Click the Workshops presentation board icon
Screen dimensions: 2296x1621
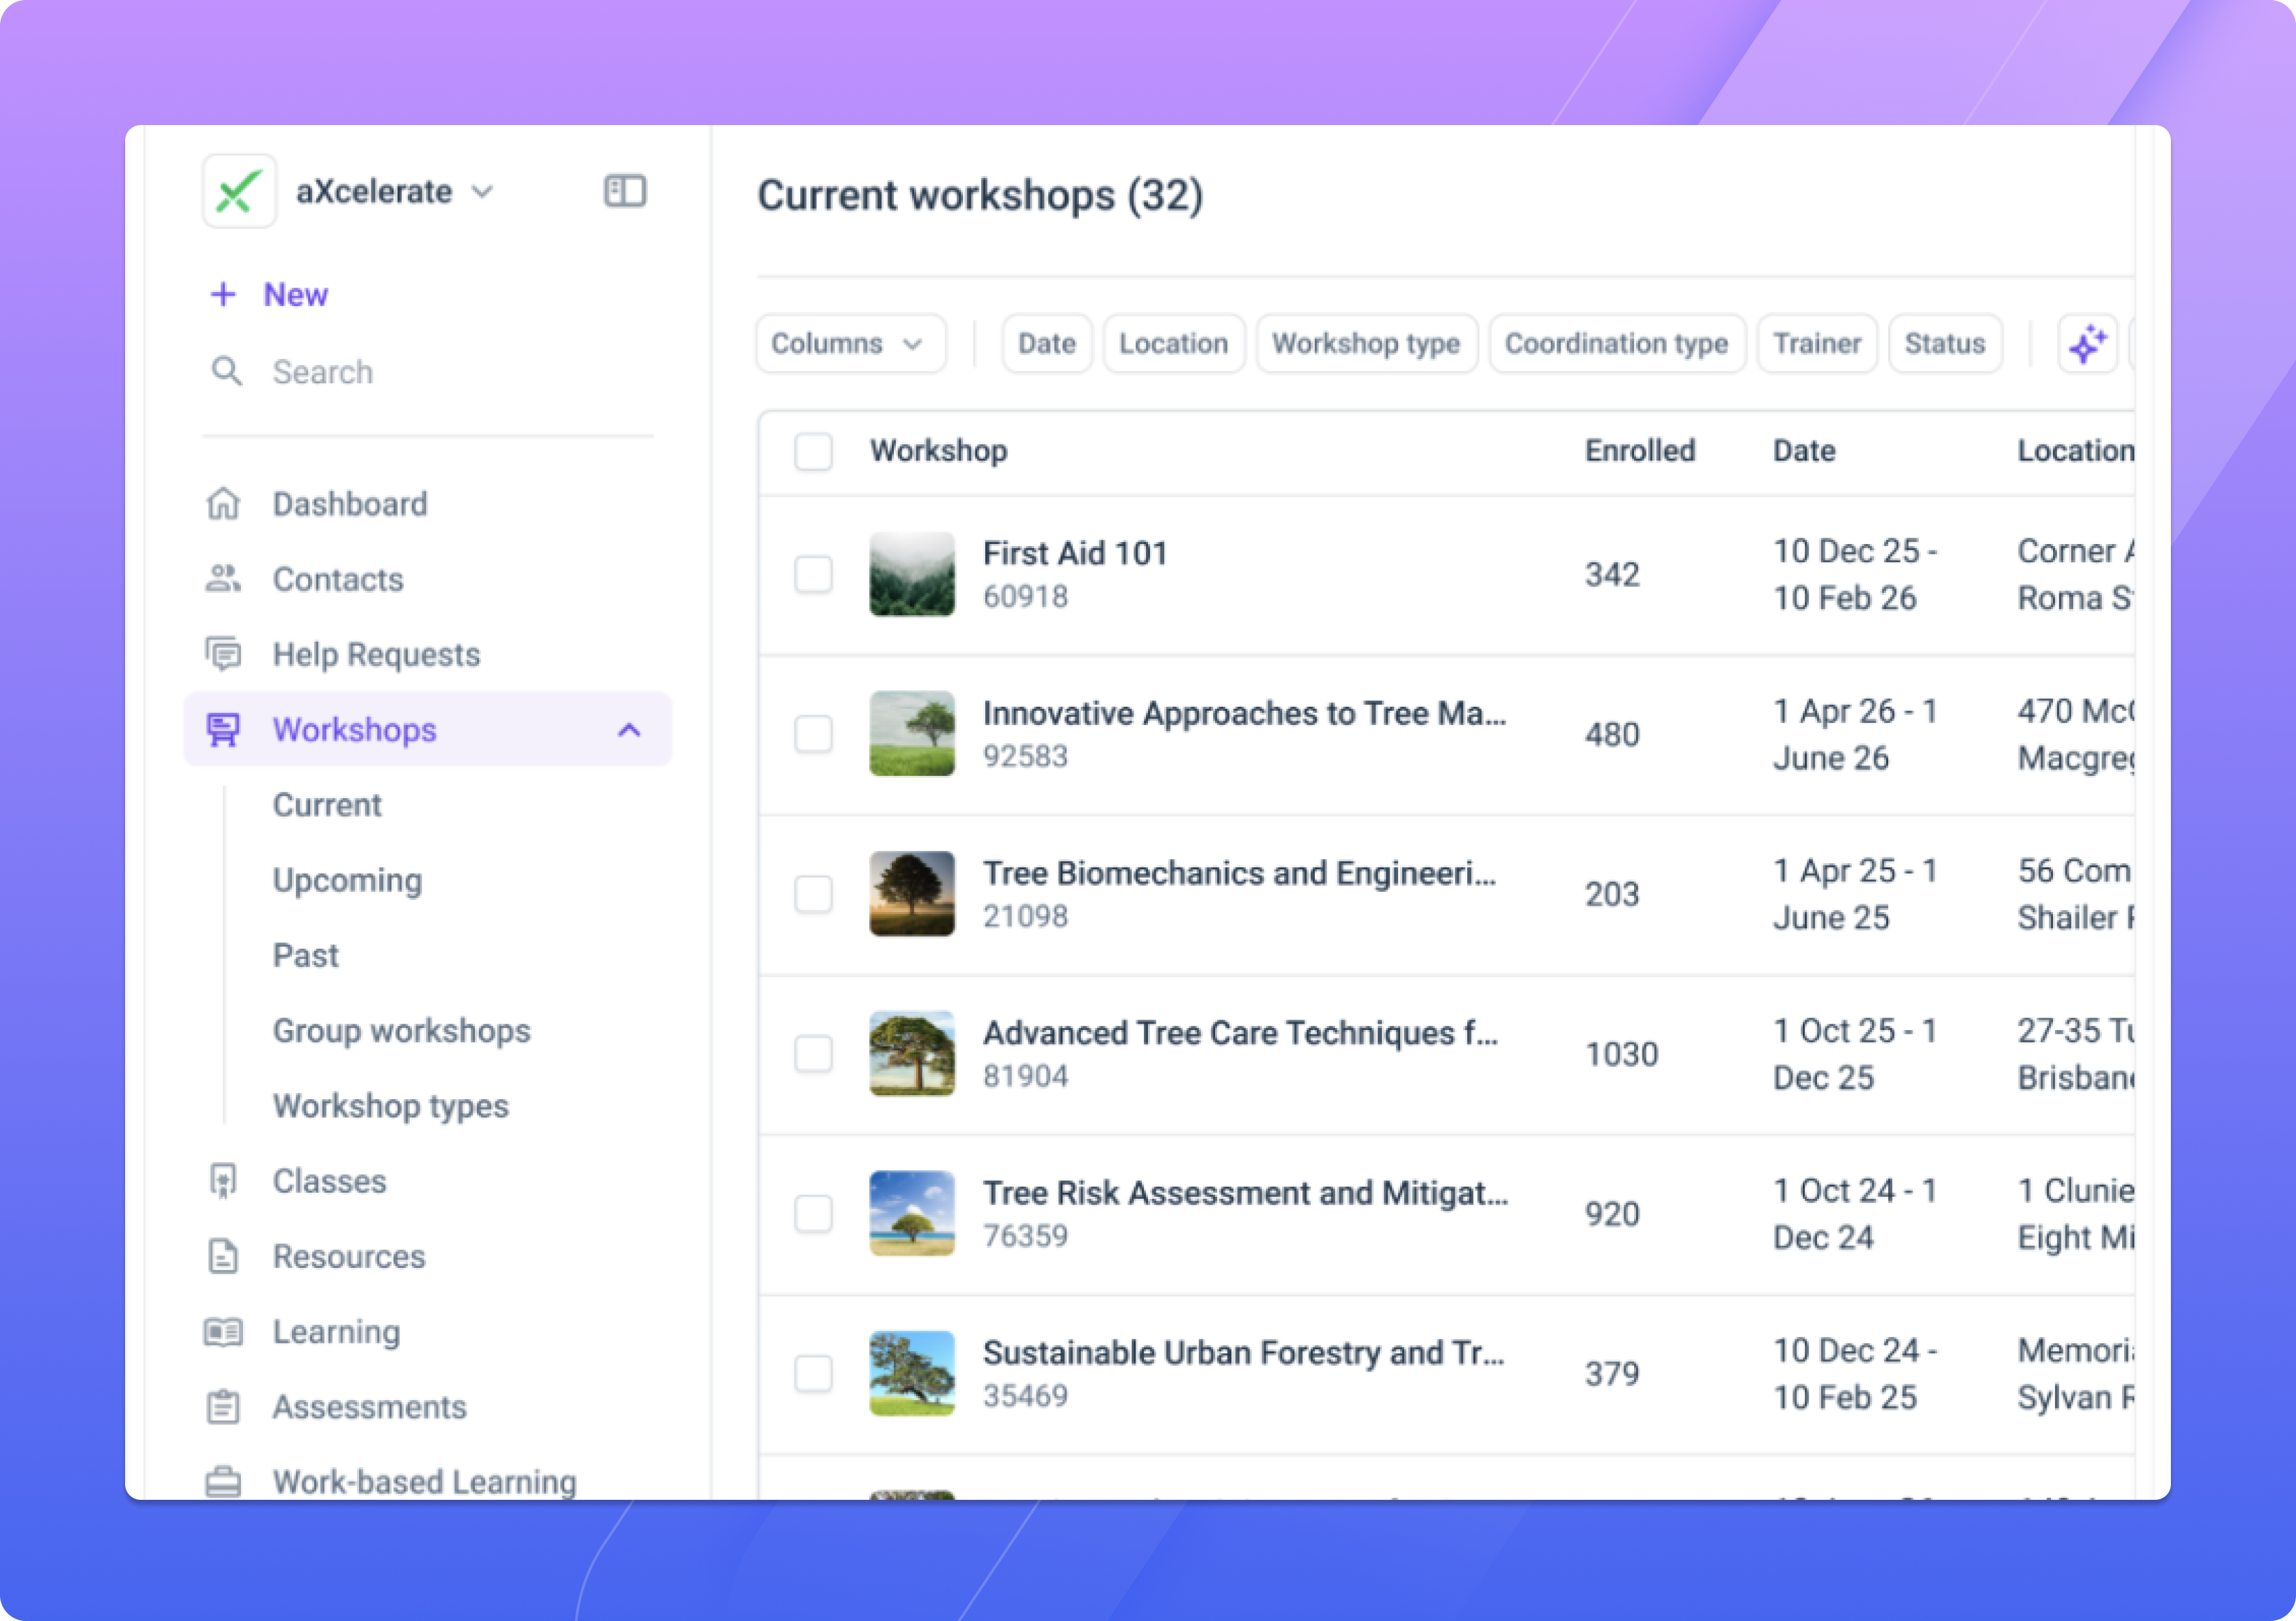point(223,729)
